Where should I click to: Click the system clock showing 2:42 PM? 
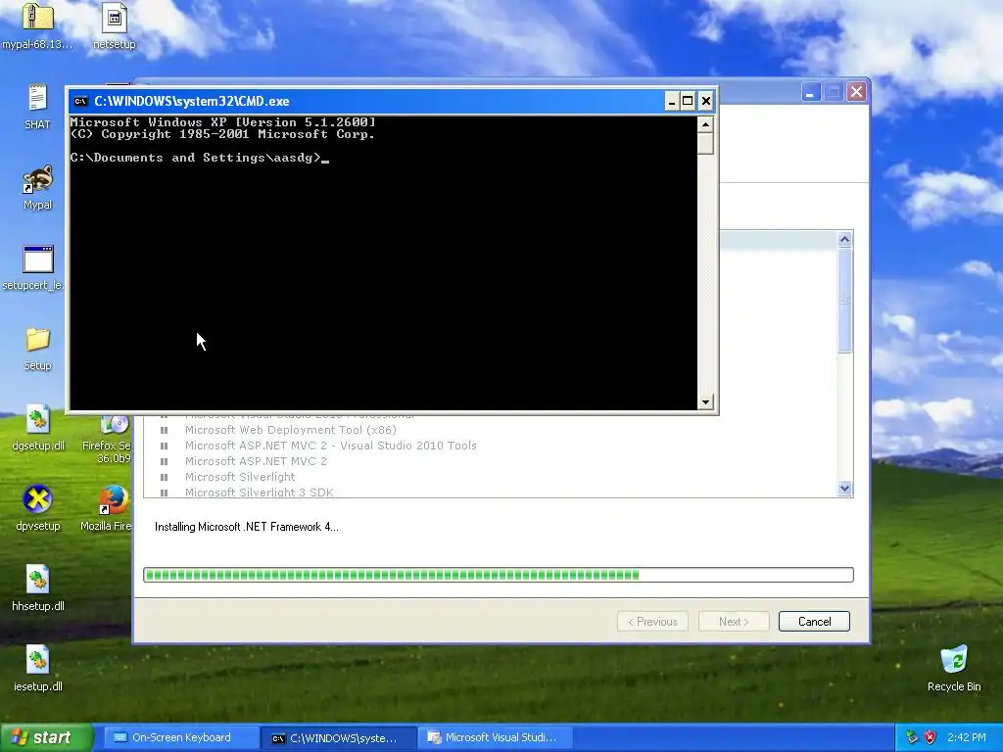[966, 737]
